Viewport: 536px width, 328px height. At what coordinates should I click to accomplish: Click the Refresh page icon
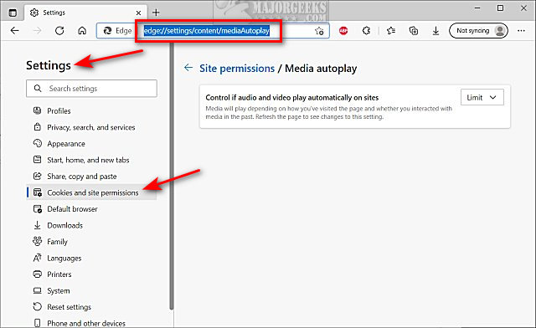point(59,31)
